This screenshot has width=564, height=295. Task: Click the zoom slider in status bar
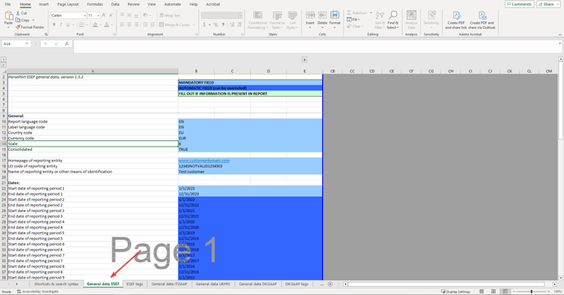click(x=532, y=292)
